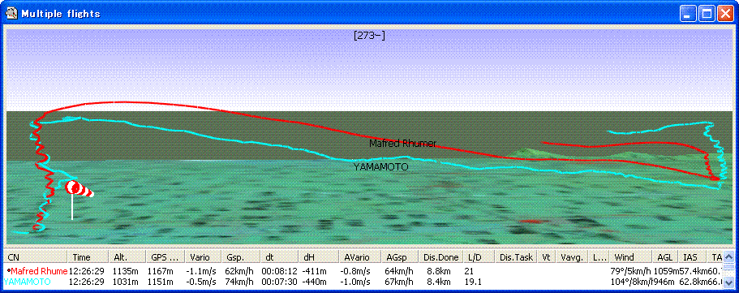Minimize the Multiple flights window
Image resolution: width=739 pixels, height=293 pixels.
[689, 14]
